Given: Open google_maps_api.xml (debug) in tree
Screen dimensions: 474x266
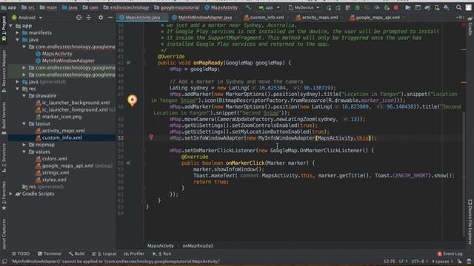Looking at the screenshot, I should (x=77, y=166).
